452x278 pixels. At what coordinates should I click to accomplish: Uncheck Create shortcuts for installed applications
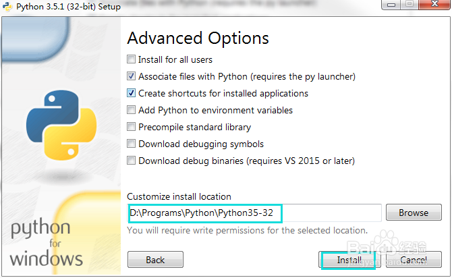[131, 93]
